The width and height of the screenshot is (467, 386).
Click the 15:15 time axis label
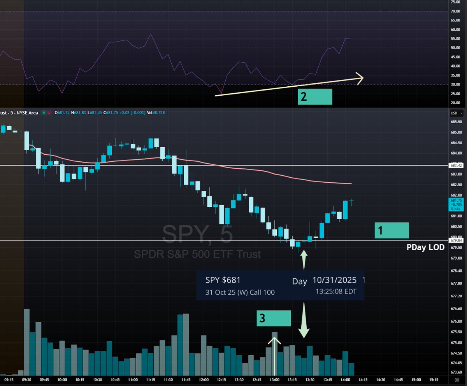[433, 379]
